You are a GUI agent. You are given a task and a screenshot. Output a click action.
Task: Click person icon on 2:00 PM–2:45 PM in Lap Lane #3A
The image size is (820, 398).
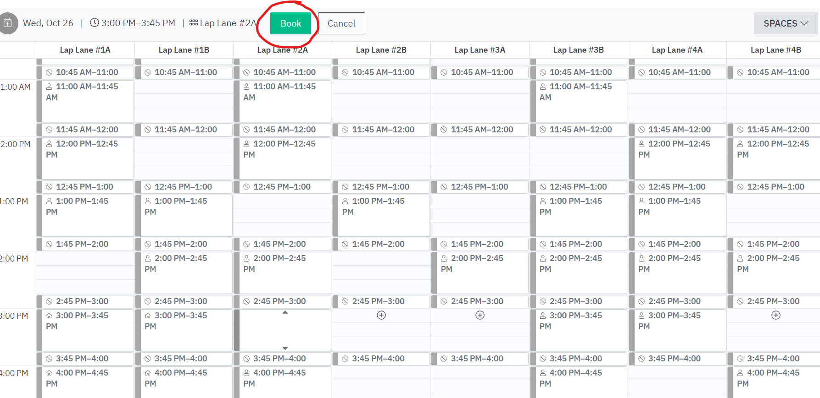(x=444, y=258)
